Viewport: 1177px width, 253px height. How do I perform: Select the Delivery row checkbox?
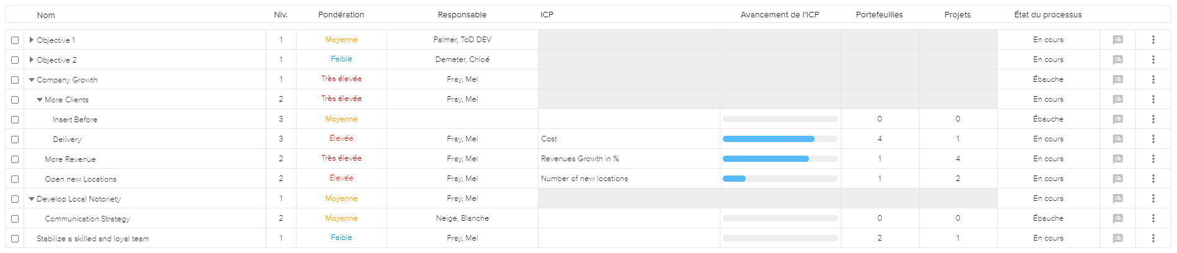point(15,140)
